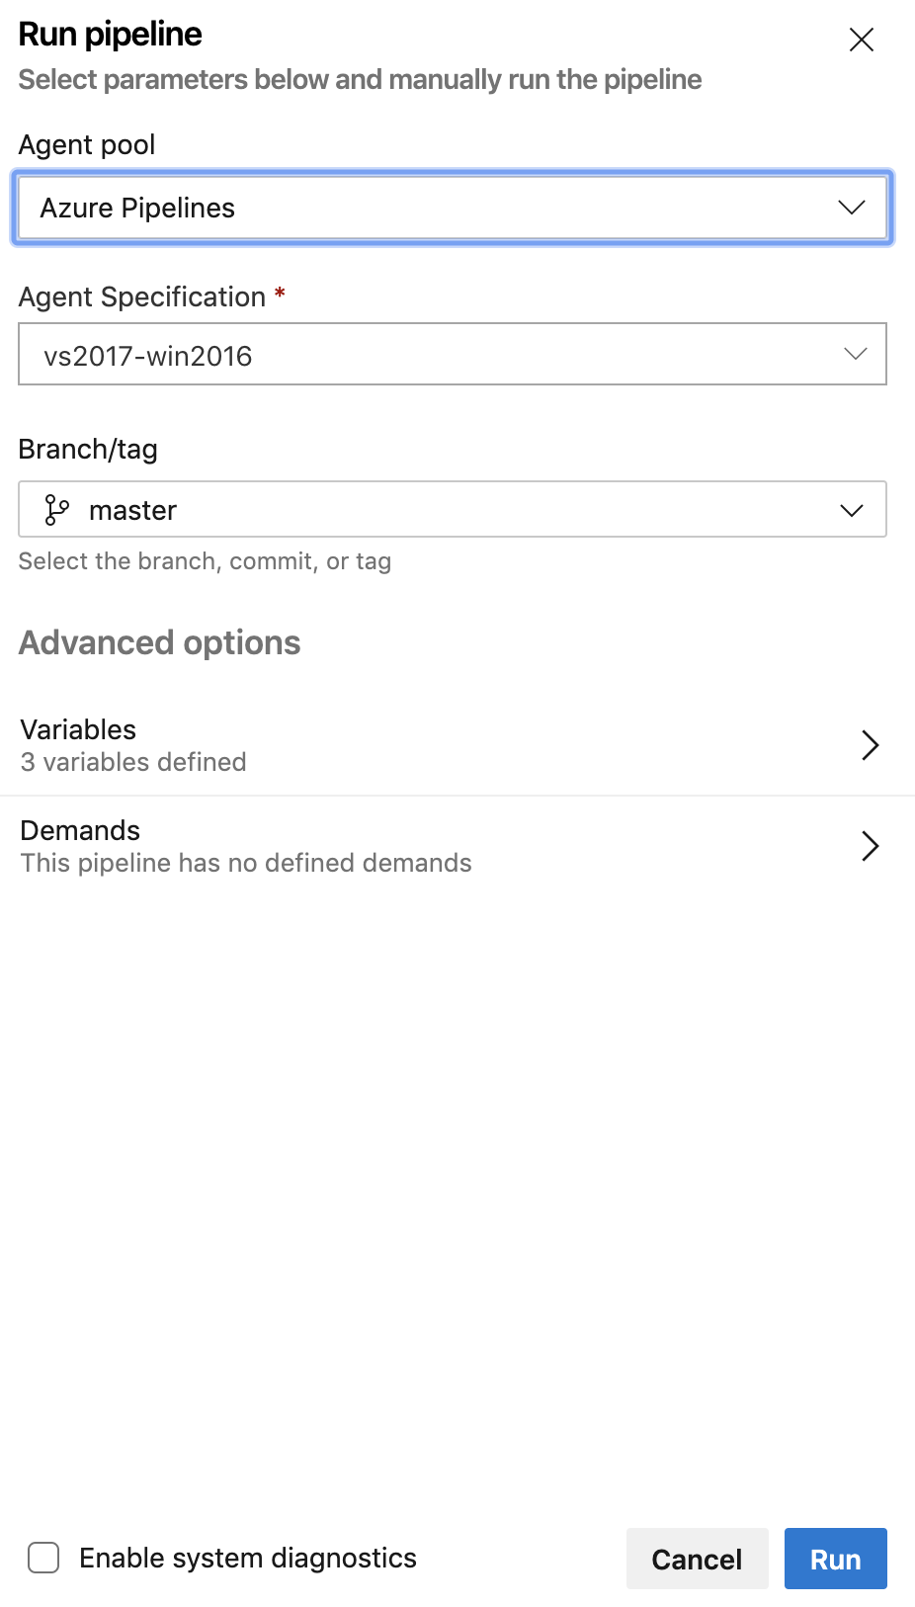915x1607 pixels.
Task: Click the Agent pool dropdown arrow
Action: [850, 208]
